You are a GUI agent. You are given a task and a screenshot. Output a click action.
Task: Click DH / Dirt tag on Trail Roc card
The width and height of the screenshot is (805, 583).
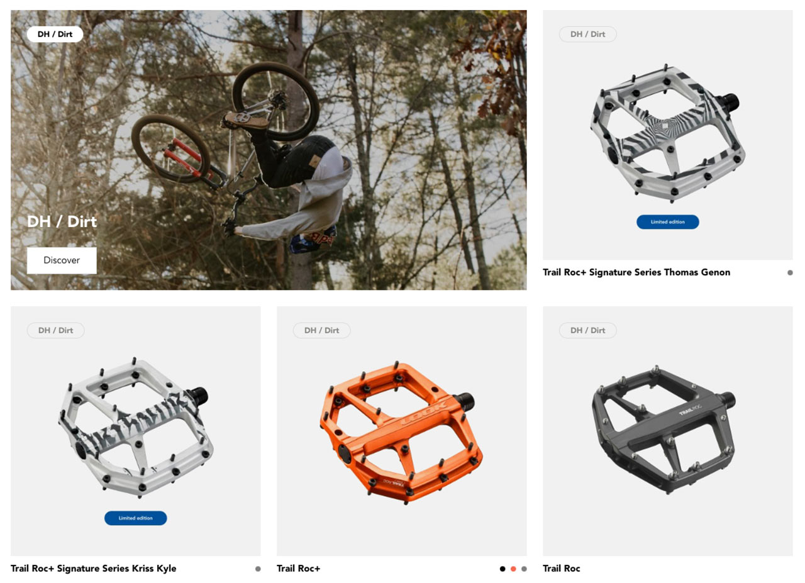pos(587,330)
